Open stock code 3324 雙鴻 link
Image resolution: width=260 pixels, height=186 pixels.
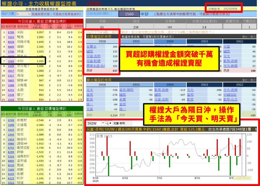[x=11, y=37]
